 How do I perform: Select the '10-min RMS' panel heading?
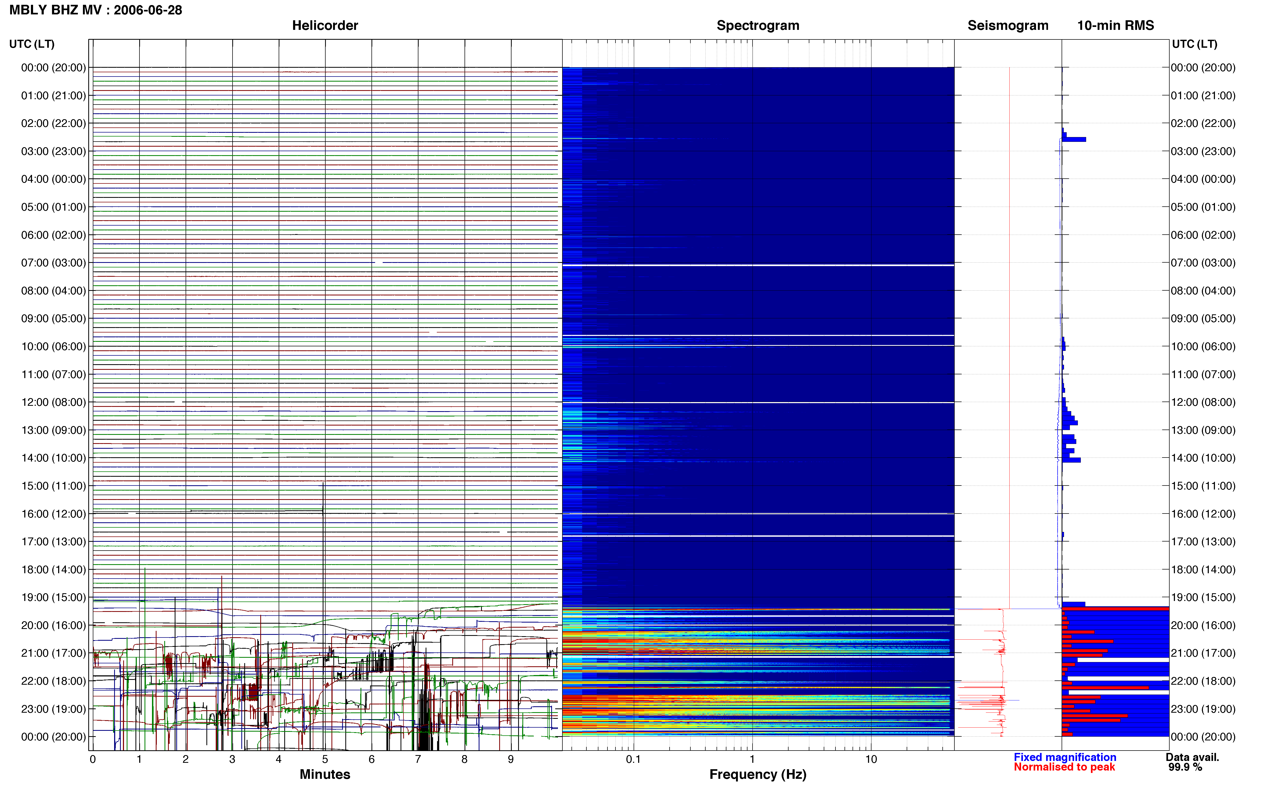(1115, 25)
